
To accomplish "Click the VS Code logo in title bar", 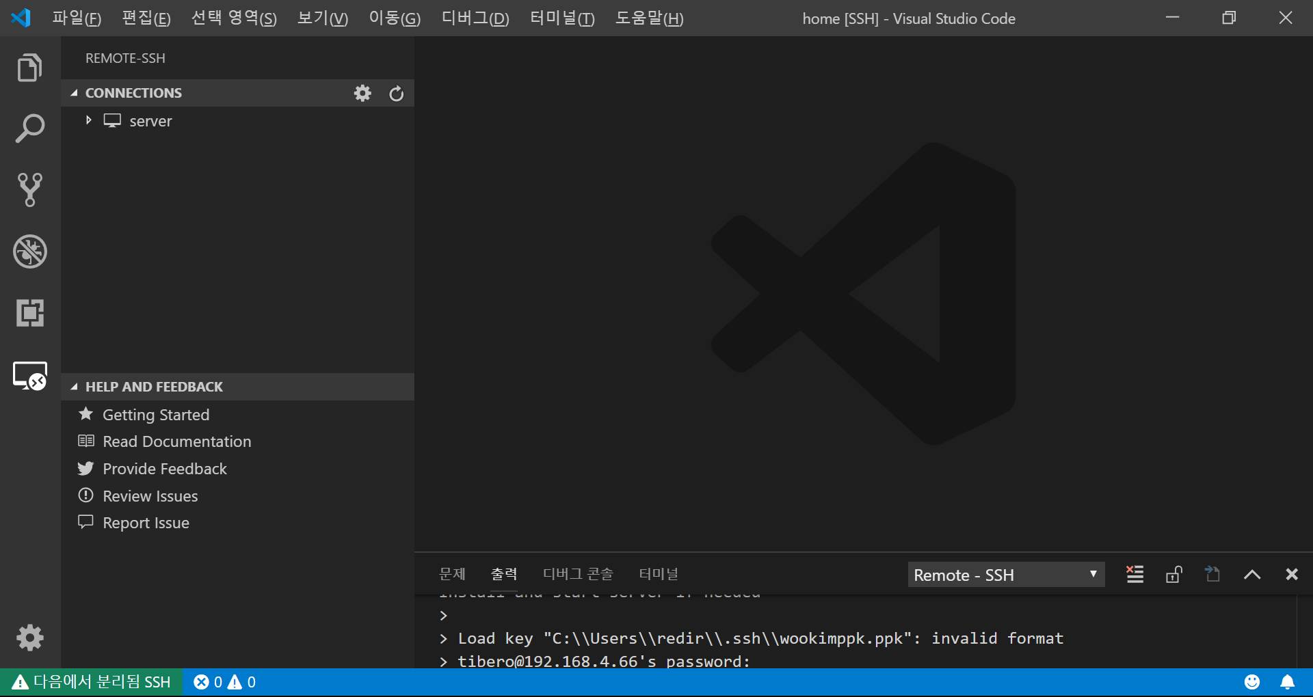I will point(21,18).
